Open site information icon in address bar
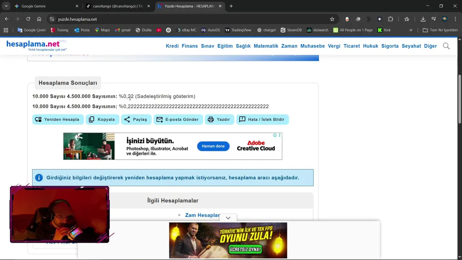This screenshot has width=462, height=260. click(x=52, y=19)
